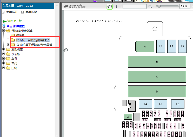Click the 当前:部件位置 computer icon

tap(4, 26)
